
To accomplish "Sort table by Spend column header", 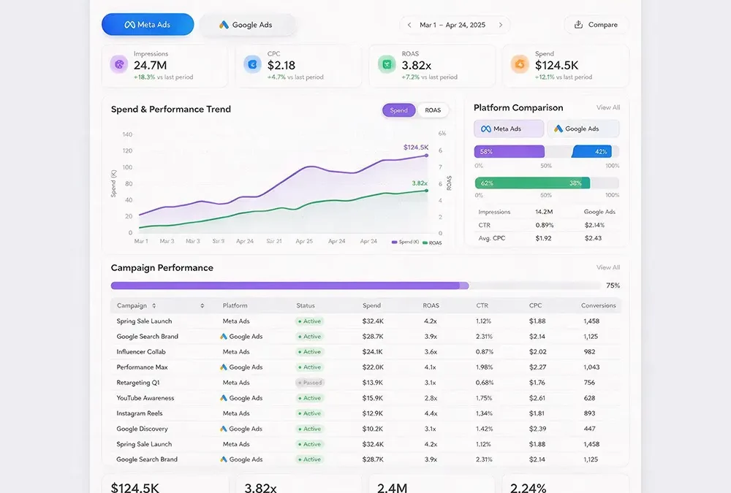I will coord(371,306).
